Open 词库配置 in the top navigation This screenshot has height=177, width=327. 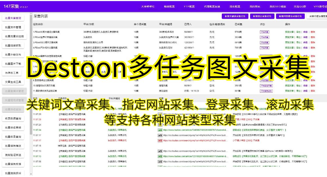(235, 6)
